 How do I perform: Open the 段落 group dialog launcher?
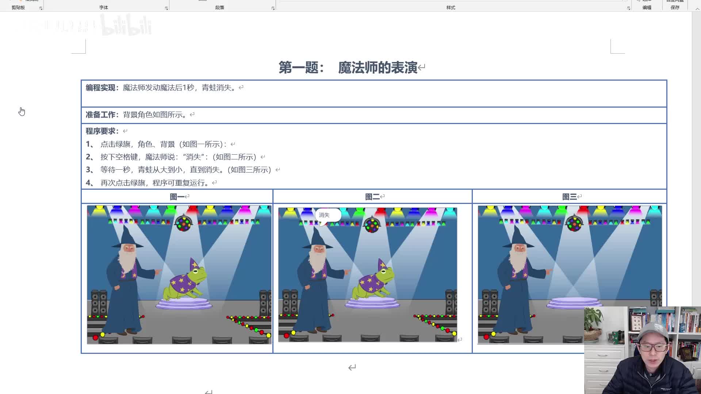point(273,8)
